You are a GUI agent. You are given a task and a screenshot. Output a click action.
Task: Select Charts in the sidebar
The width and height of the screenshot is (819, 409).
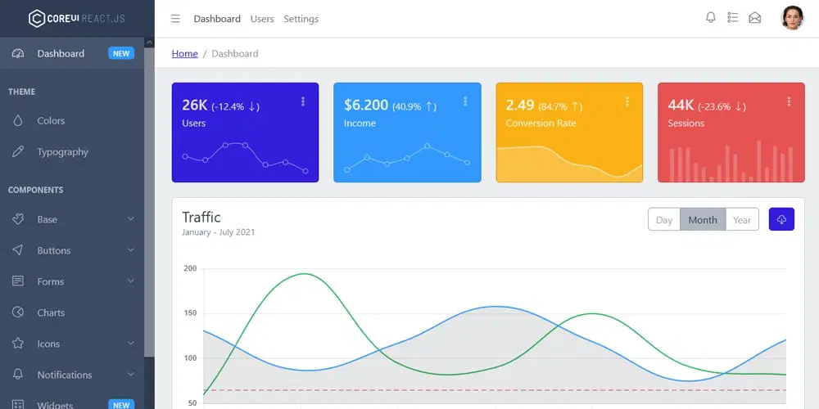click(x=51, y=312)
